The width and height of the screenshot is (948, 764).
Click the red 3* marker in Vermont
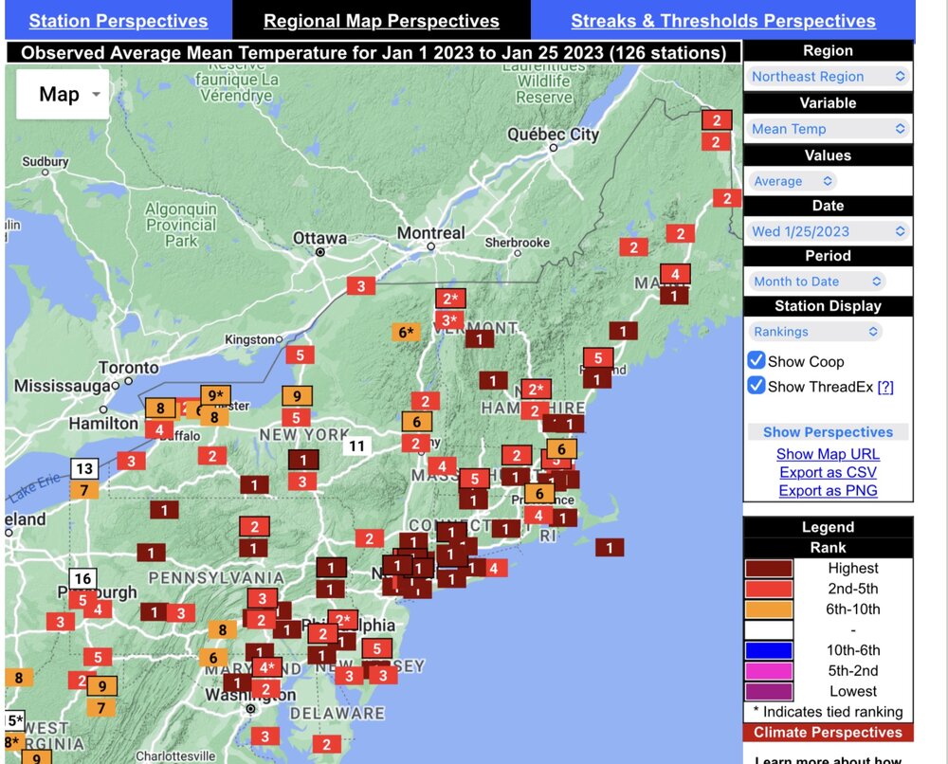(x=449, y=320)
